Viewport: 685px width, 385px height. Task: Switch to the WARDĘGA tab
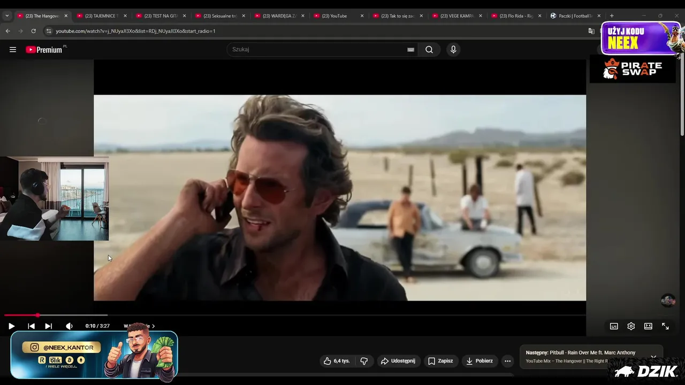coord(280,16)
